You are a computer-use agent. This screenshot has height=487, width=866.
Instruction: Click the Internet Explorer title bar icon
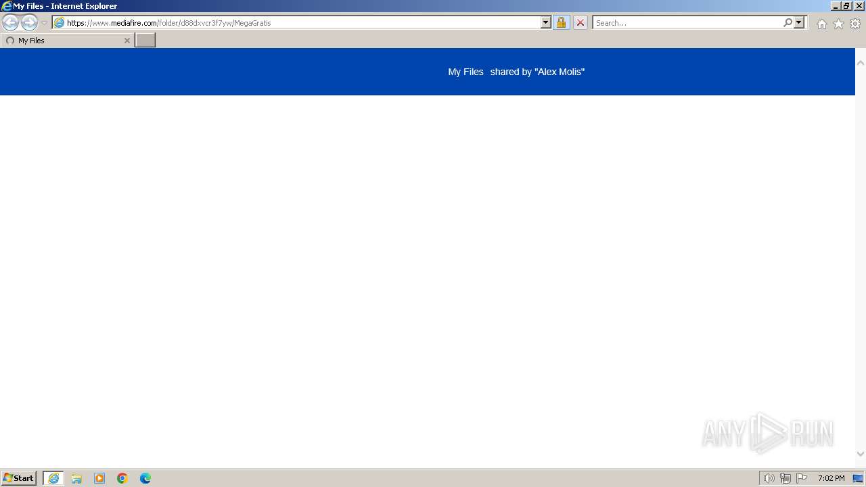[6, 5]
